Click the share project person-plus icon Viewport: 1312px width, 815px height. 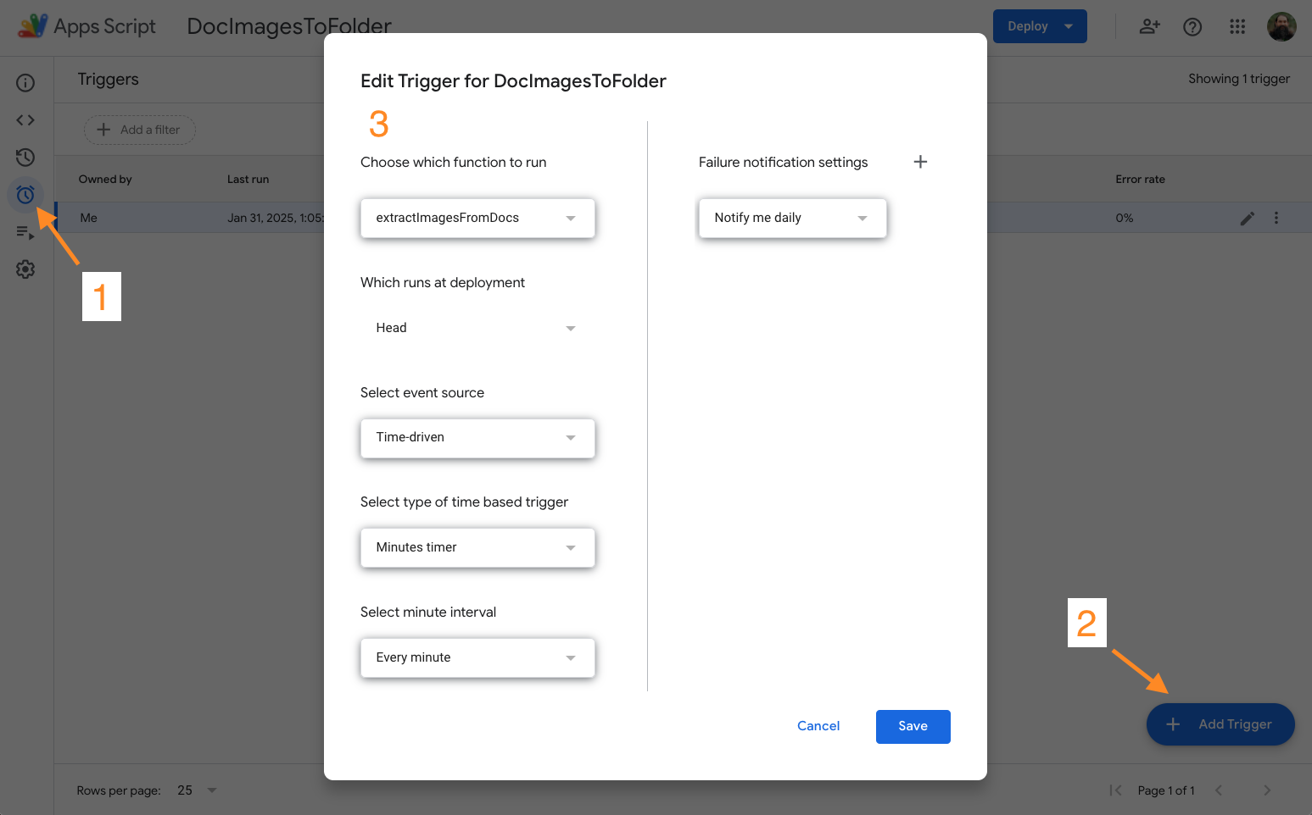tap(1149, 27)
